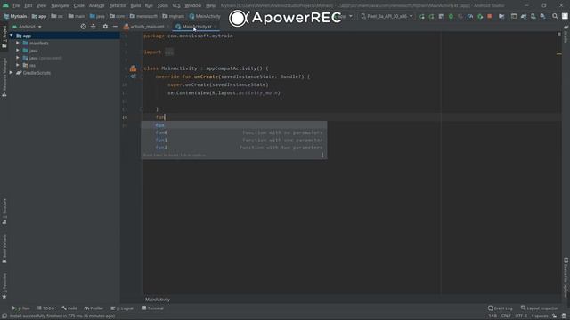Image resolution: width=570 pixels, height=320 pixels.
Task: Open the View menu
Action: 41,6
